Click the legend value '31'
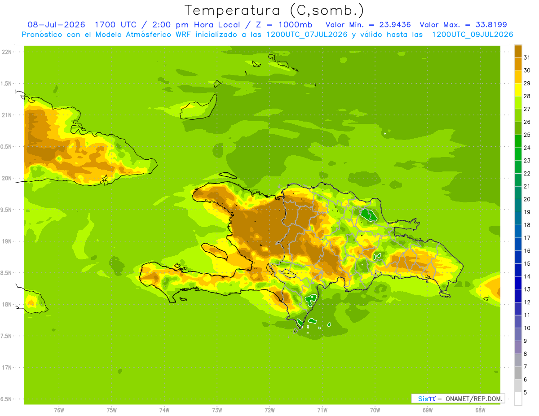Viewport: 539px width, 416px height. tap(526, 57)
